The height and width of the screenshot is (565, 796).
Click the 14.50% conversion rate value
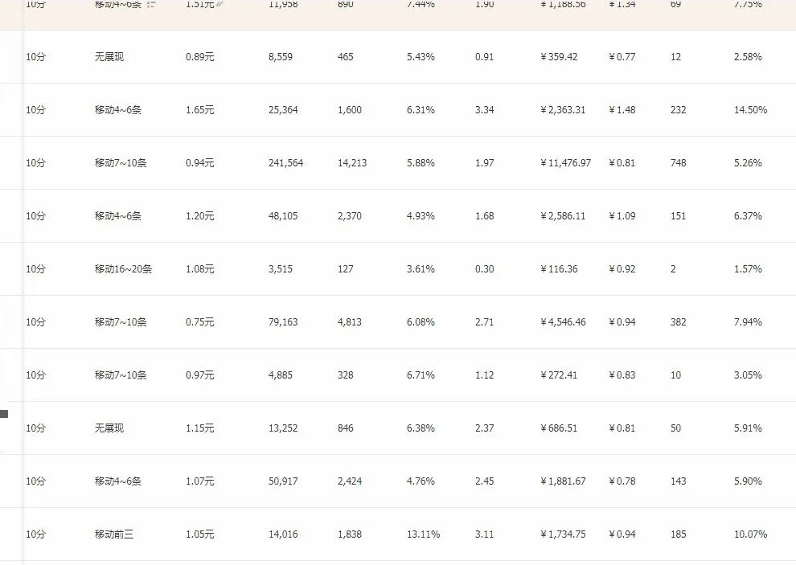(x=750, y=110)
